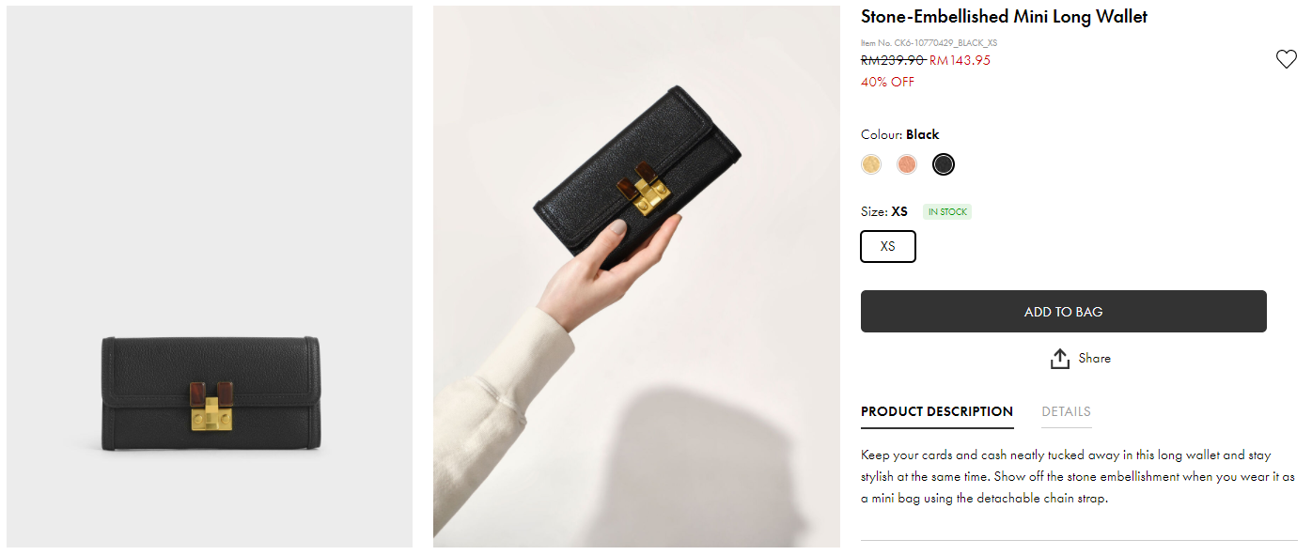Add wallet to wishlist with heart icon
Viewport: 1312px width, 555px height.
pyautogui.click(x=1286, y=60)
